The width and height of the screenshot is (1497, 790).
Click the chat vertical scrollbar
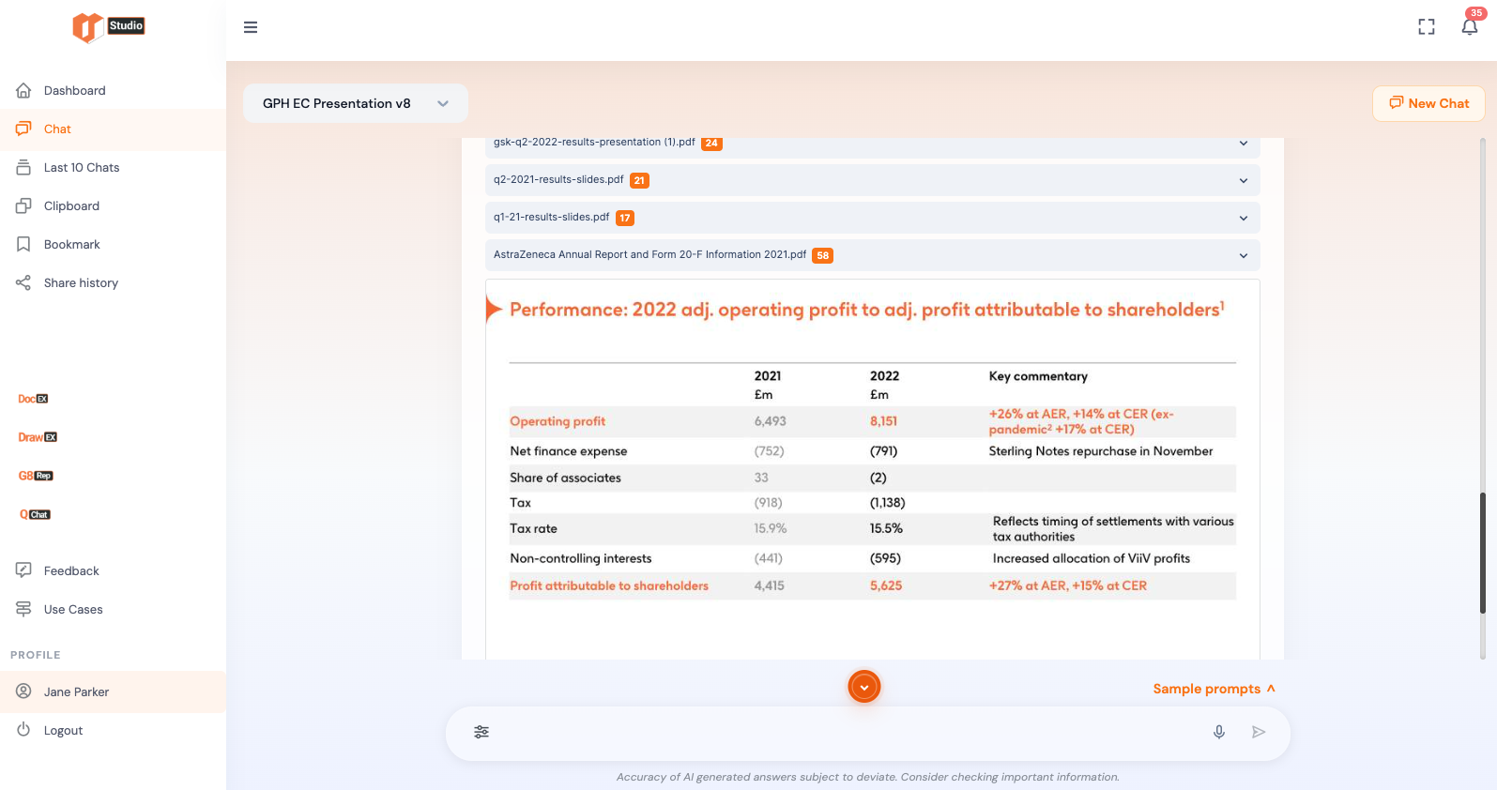pyautogui.click(x=1483, y=554)
